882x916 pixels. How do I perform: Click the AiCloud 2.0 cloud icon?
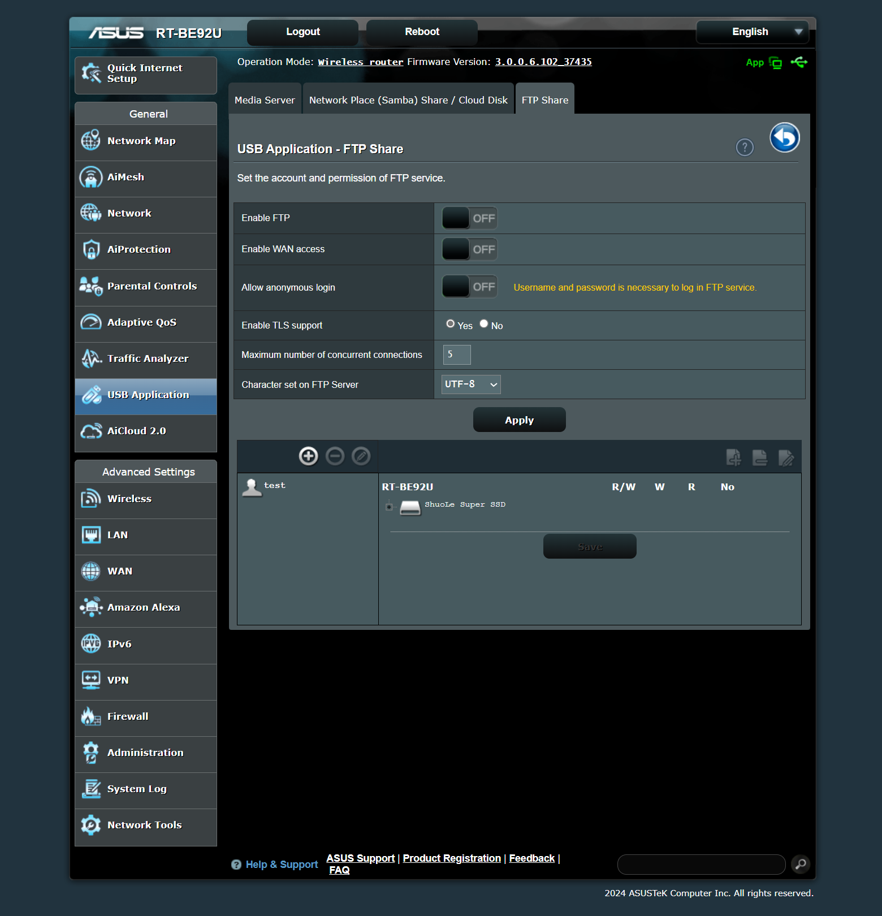coord(90,431)
